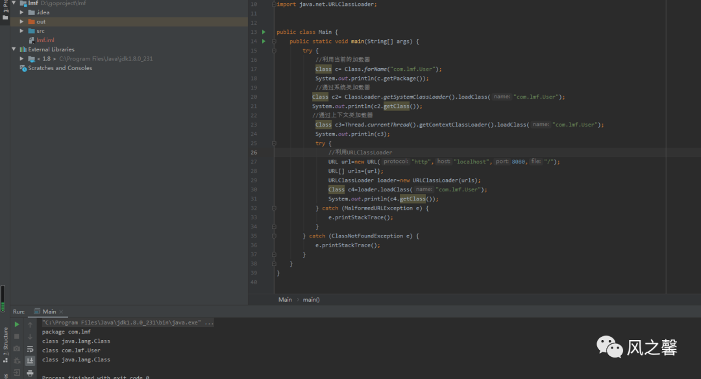Expand the < 1.8 > JDK node arrow
The image size is (701, 379).
(21, 58)
